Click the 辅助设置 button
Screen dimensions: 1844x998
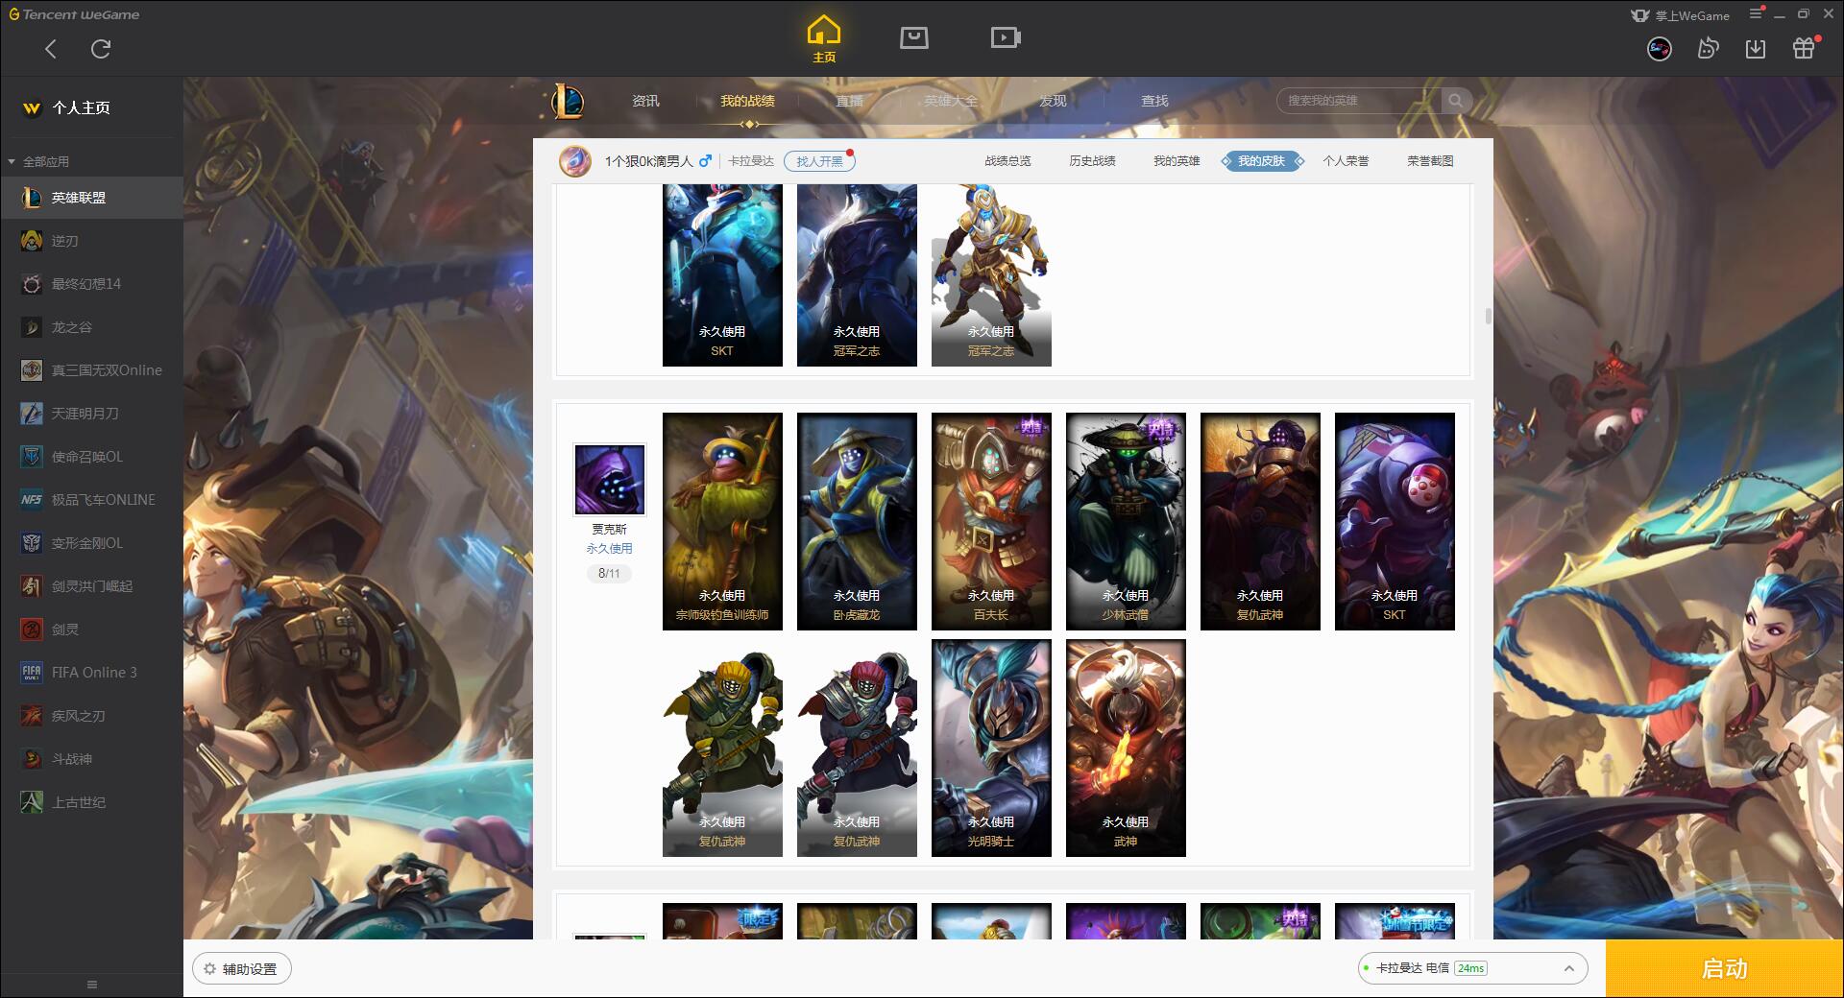point(241,969)
